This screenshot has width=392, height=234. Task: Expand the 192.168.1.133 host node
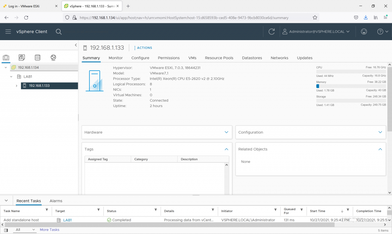[x=16, y=86]
